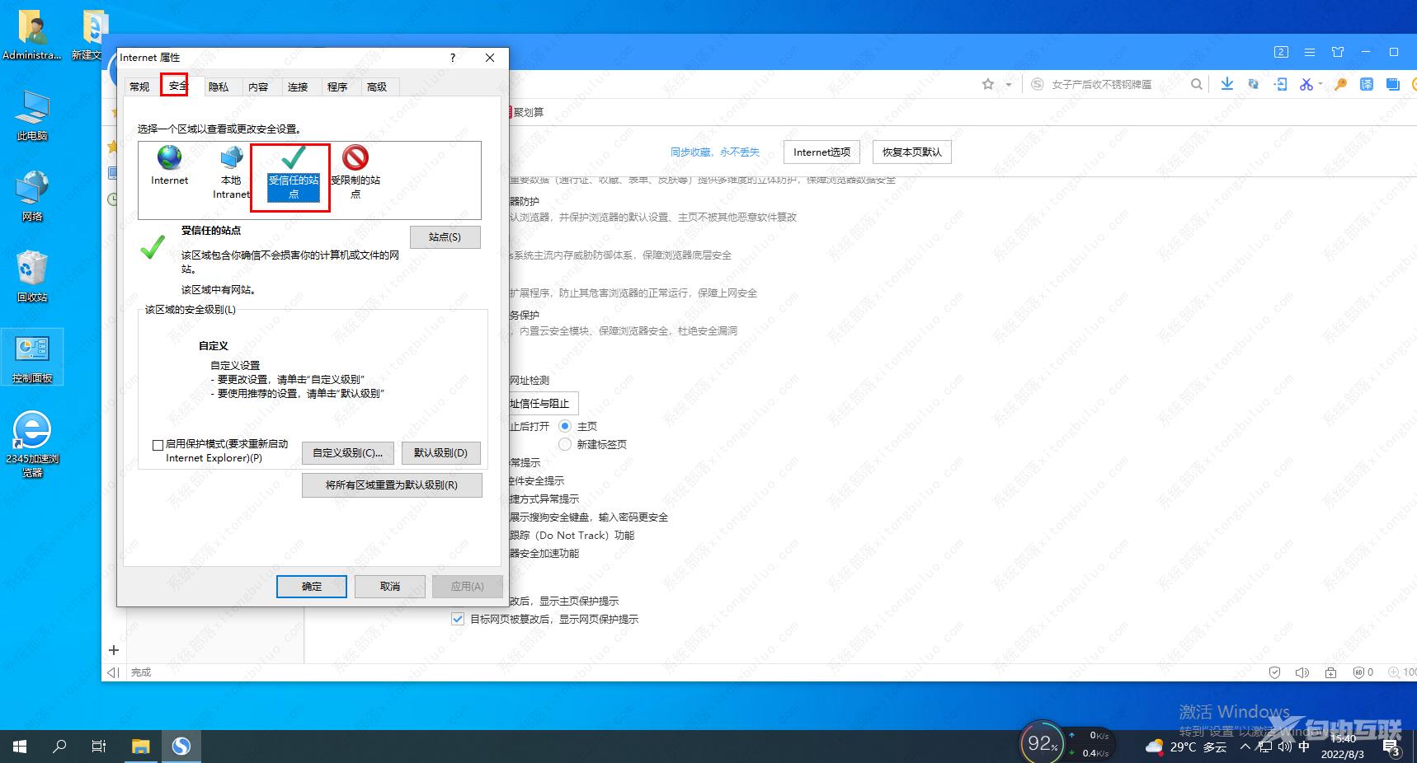1417x763 pixels.
Task: Expand the scissors screenshot dropdown arrow
Action: click(x=1320, y=84)
